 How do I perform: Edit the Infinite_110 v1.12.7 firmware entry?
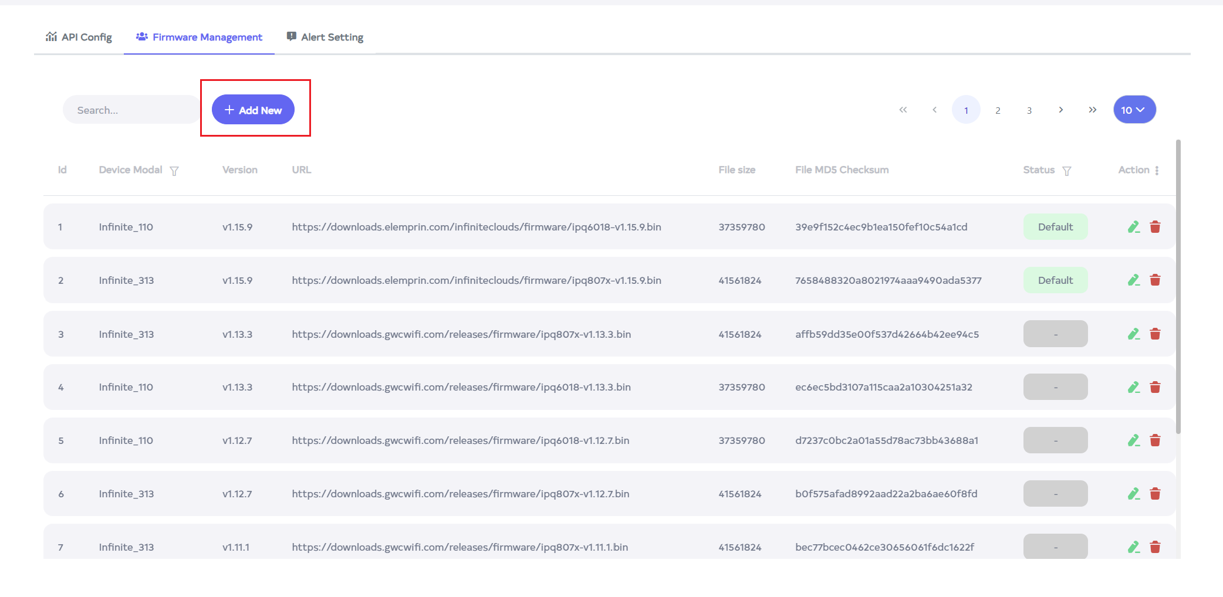[1133, 440]
